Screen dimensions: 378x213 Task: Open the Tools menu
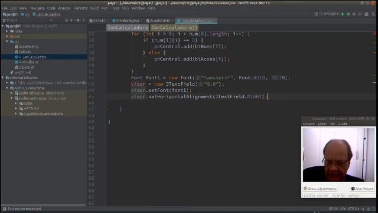pos(116,8)
